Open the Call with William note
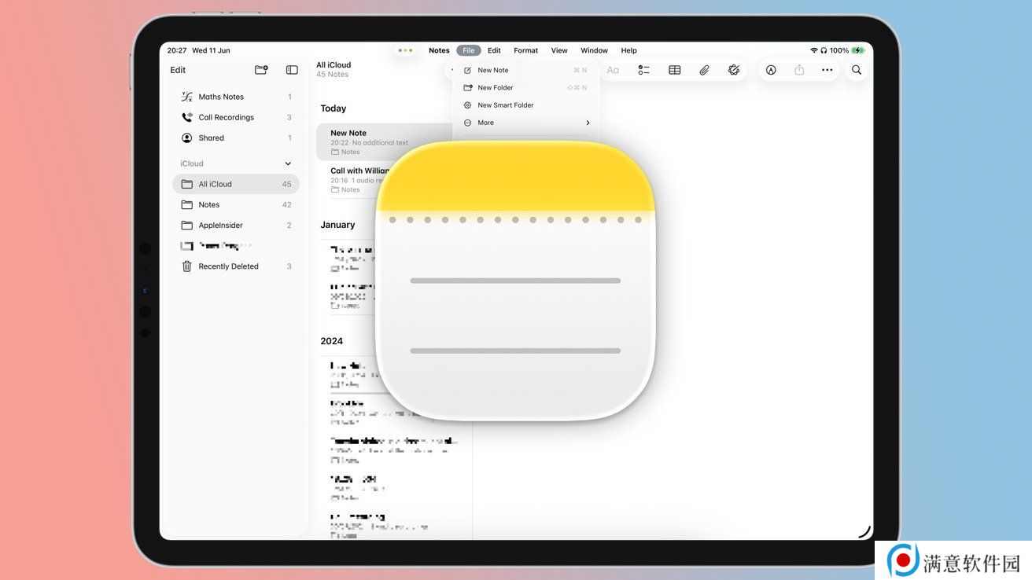Image resolution: width=1032 pixels, height=580 pixels. click(359, 180)
